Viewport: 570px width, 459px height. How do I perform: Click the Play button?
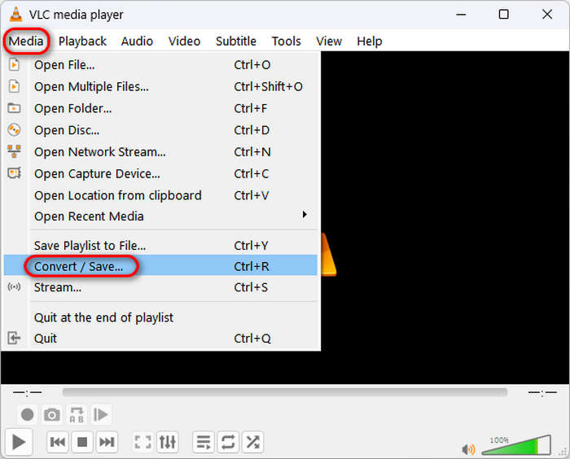click(19, 442)
